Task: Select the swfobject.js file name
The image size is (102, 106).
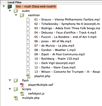Action: tap(36, 93)
